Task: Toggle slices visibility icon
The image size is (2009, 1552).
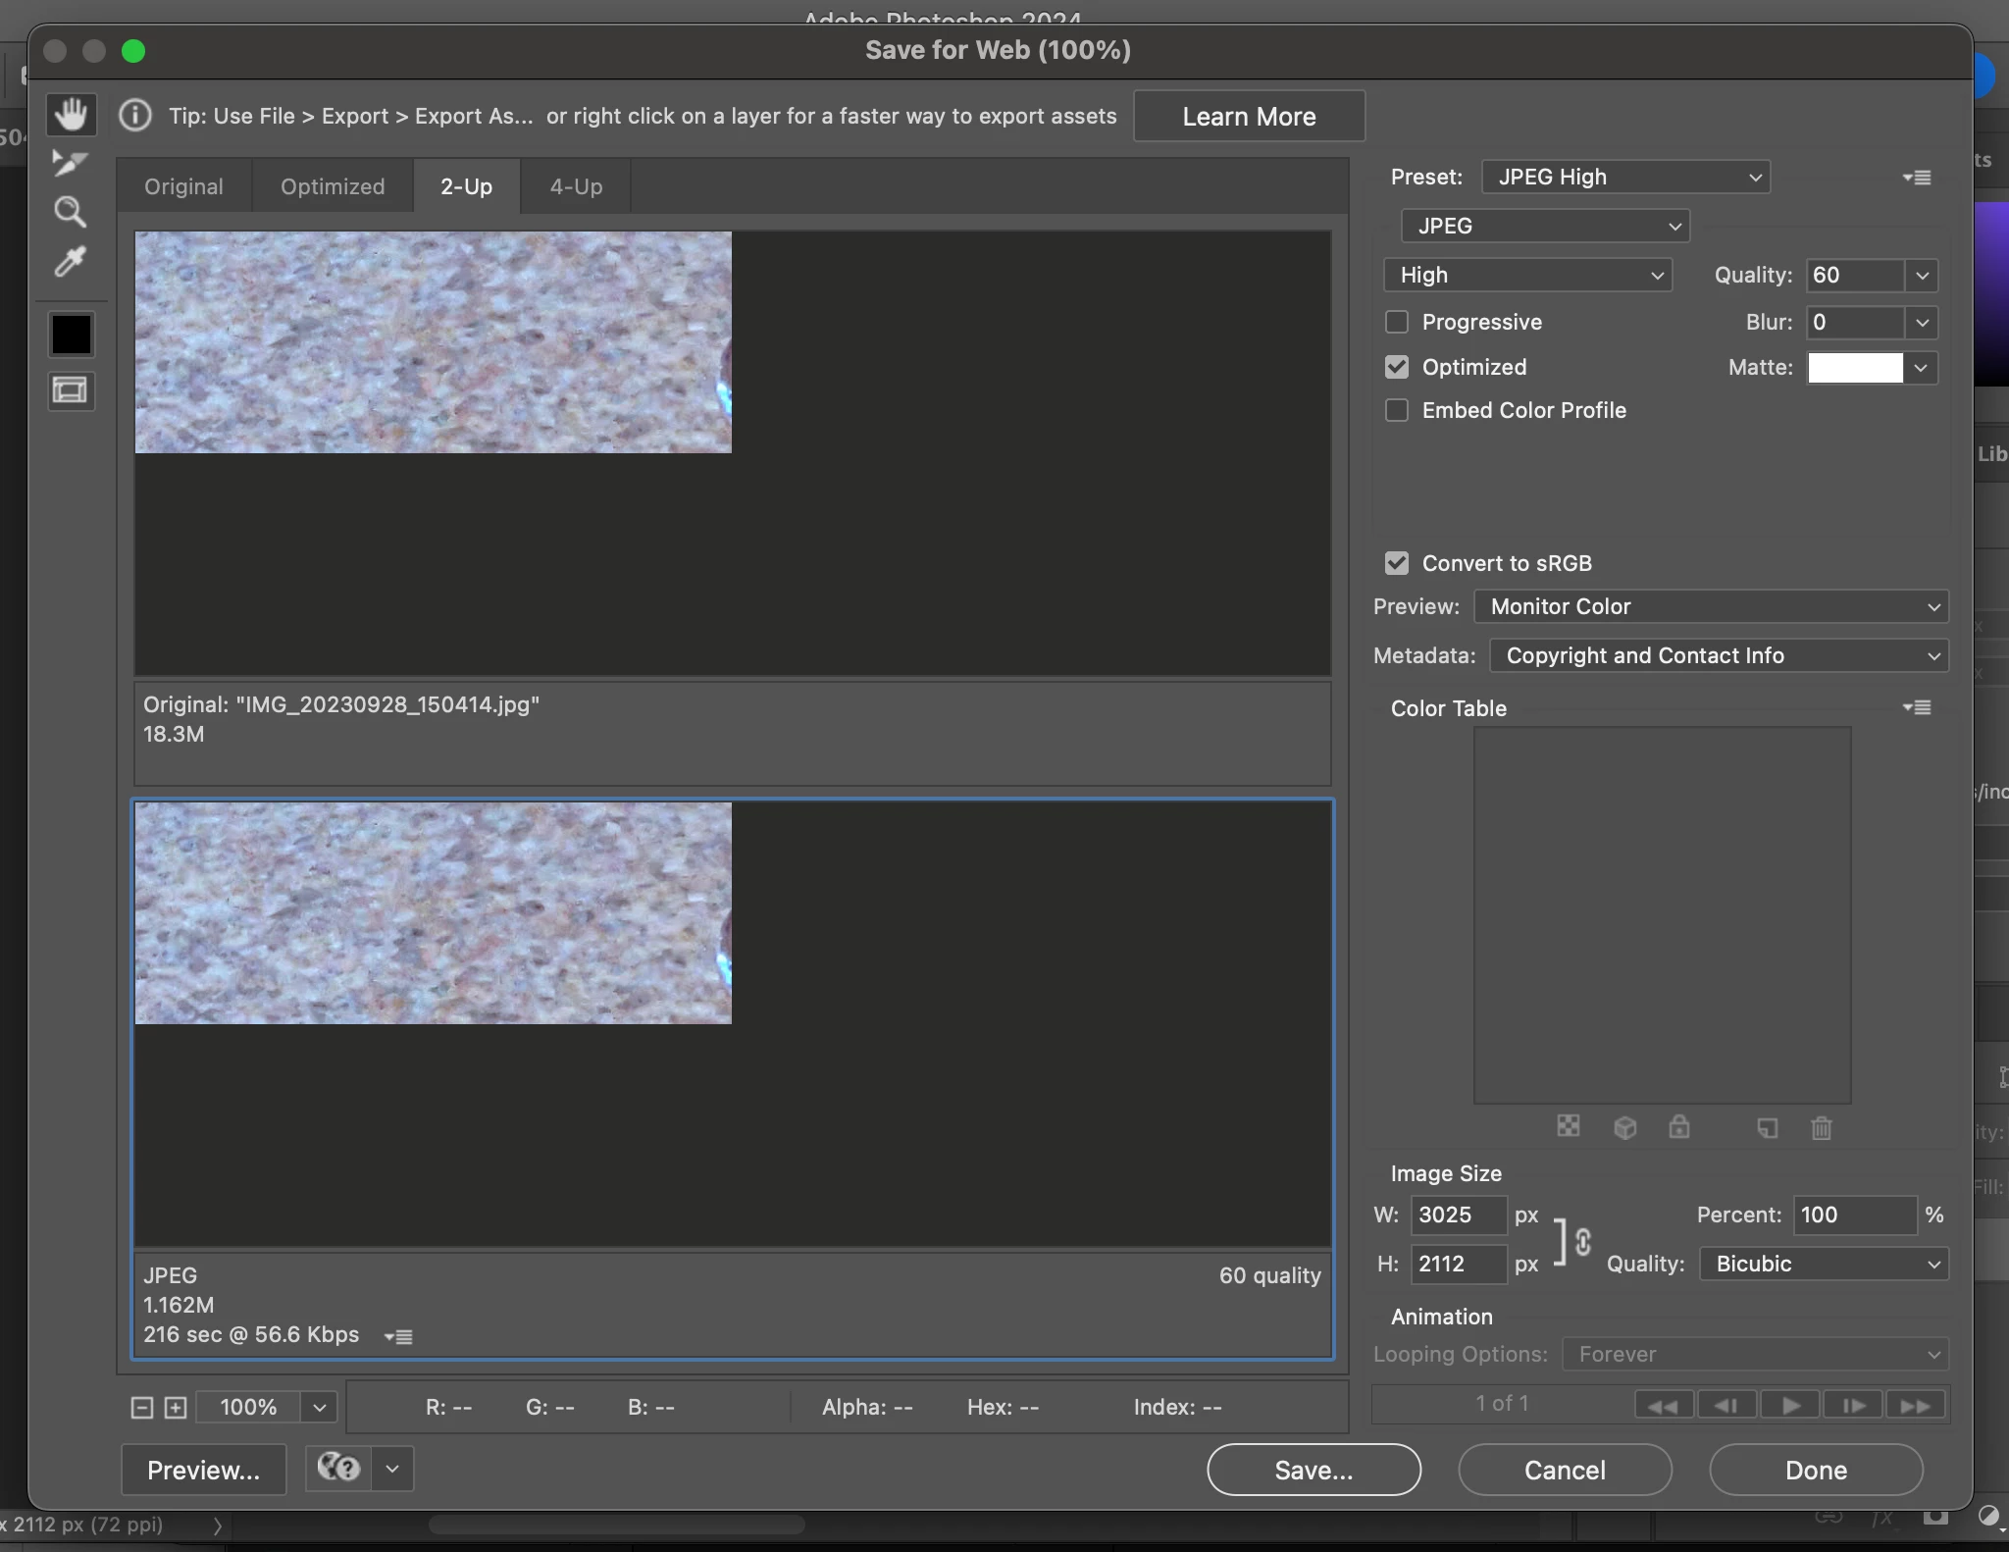Action: click(71, 390)
